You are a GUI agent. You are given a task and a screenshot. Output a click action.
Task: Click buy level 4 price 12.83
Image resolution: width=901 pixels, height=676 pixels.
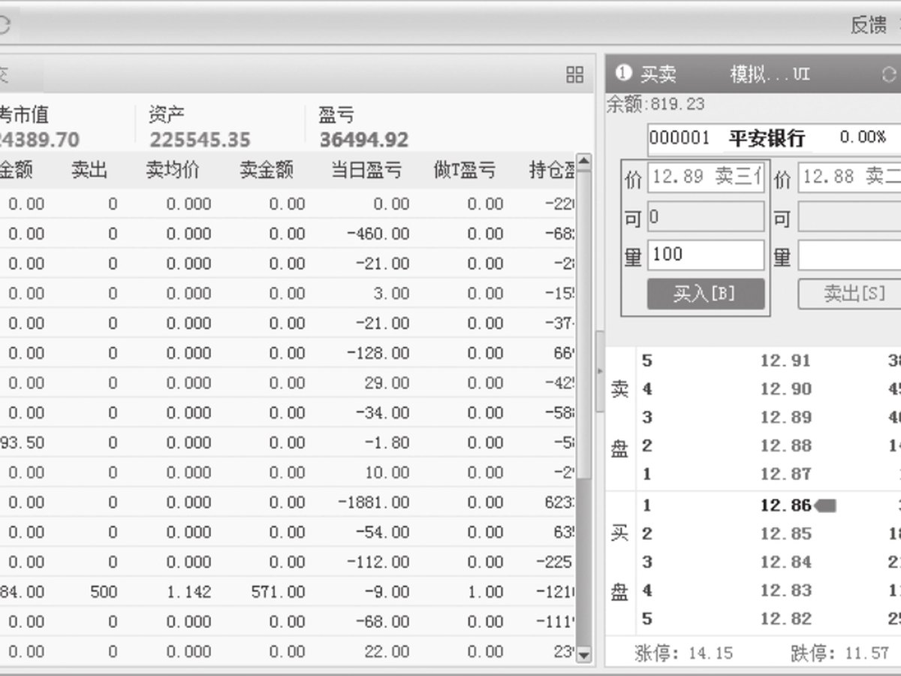point(786,591)
